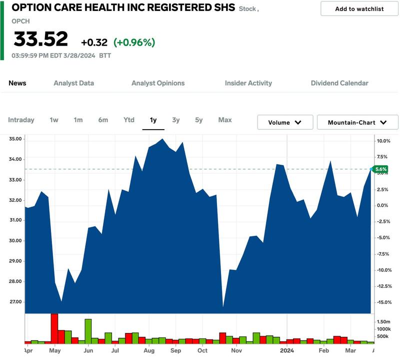Image resolution: width=400 pixels, height=358 pixels.
Task: Click the 10.0% percentage axis label
Action: [x=383, y=141]
